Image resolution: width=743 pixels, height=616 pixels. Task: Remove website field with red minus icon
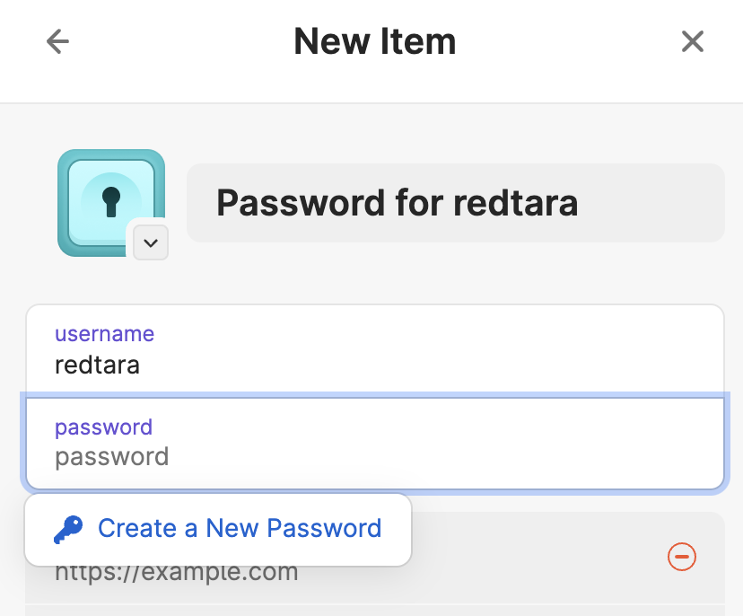[682, 557]
